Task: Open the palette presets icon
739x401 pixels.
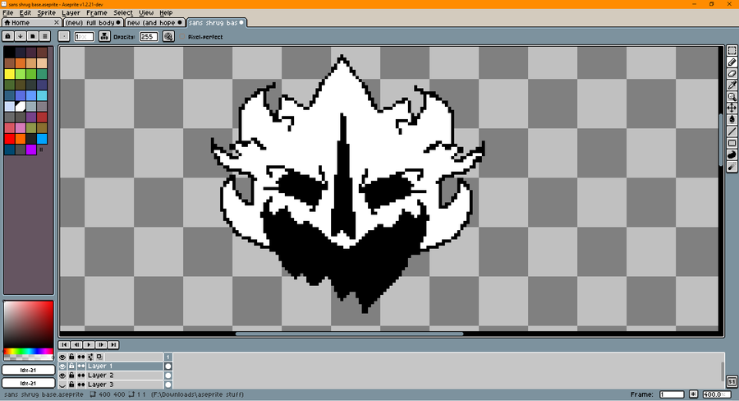Action: pos(33,36)
